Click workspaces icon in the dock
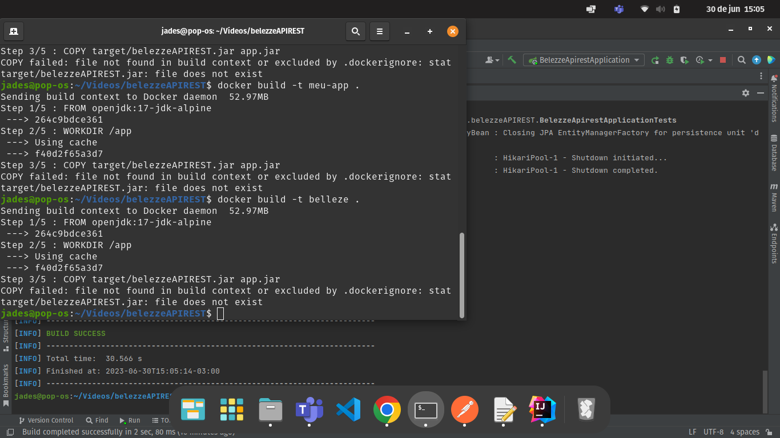The width and height of the screenshot is (780, 438). point(193,409)
